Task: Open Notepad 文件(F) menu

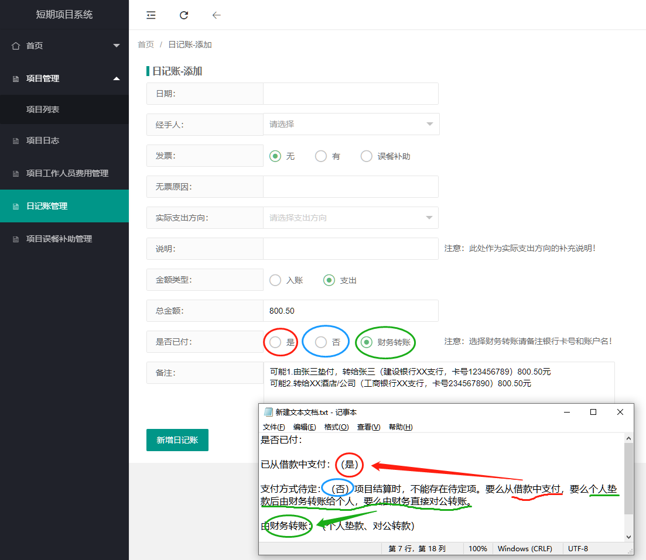Action: pyautogui.click(x=274, y=427)
